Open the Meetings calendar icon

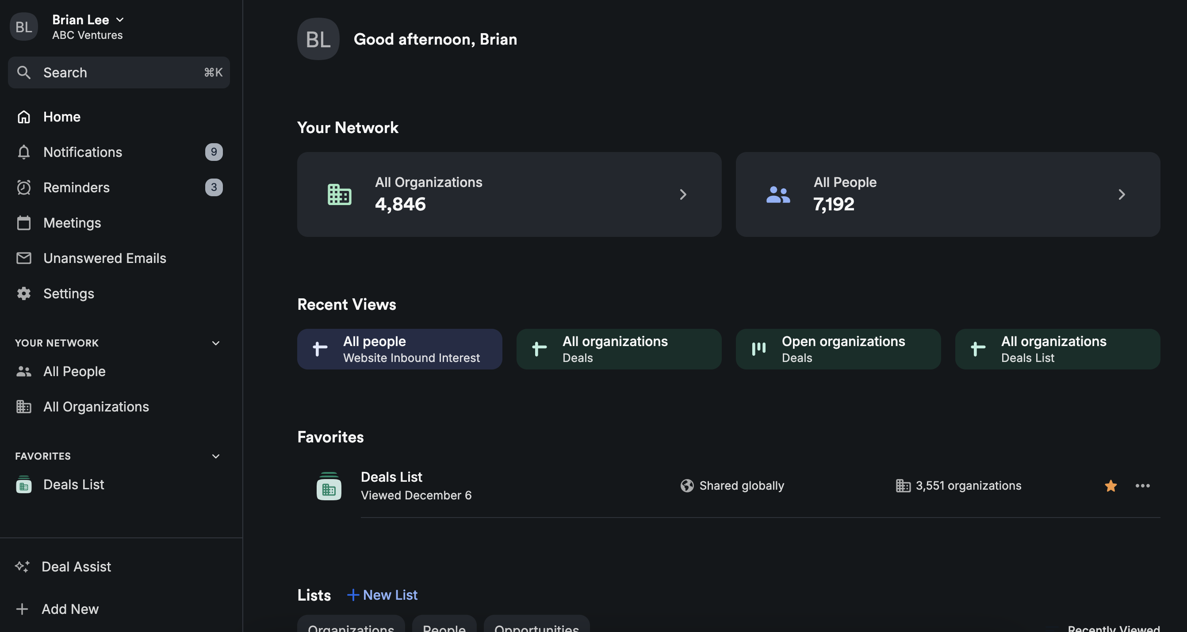(x=23, y=223)
